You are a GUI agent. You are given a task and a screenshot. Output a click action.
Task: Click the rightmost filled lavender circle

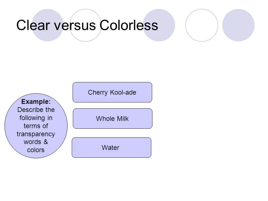coord(238,25)
